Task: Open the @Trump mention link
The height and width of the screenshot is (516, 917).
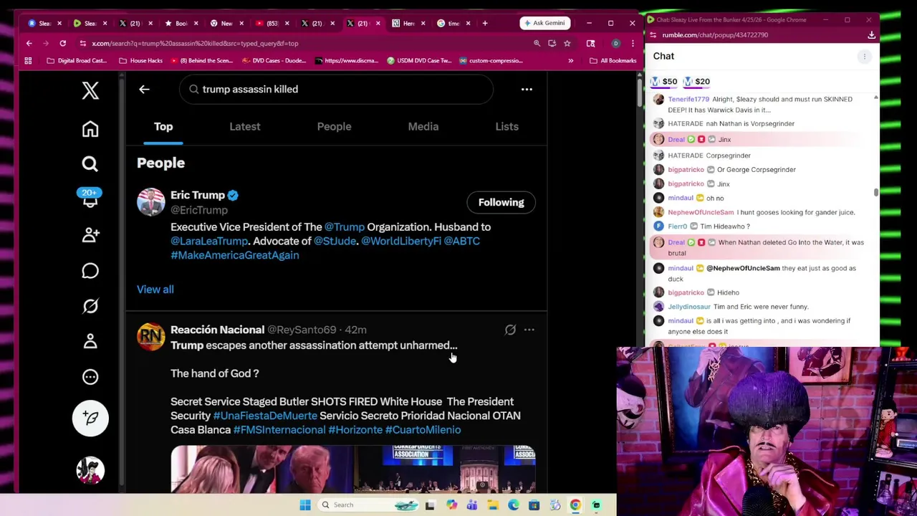Action: point(345,226)
